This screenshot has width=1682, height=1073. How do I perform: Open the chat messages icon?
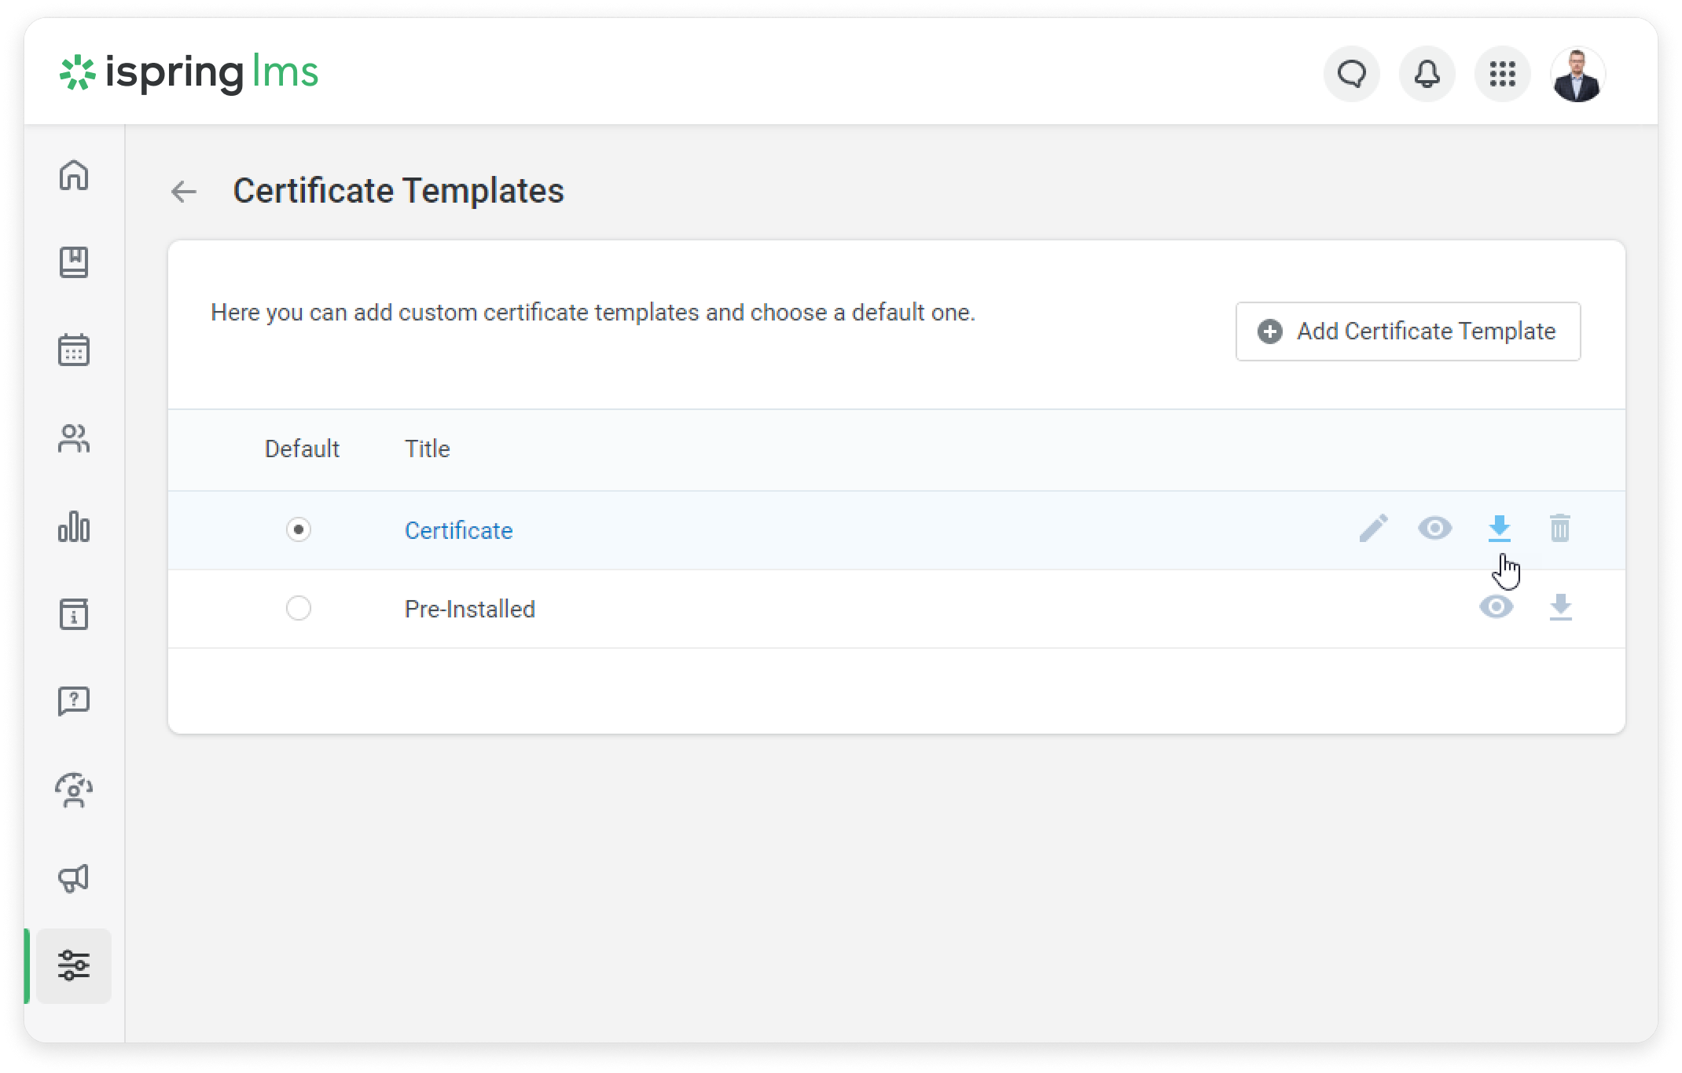coord(1351,75)
